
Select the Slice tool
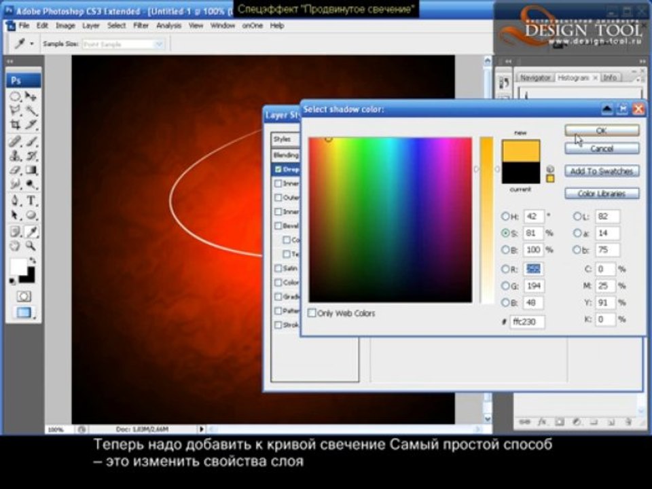[31, 125]
